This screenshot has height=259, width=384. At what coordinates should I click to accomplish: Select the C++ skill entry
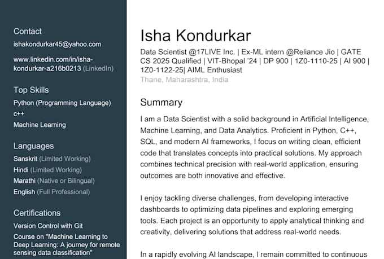pyautogui.click(x=19, y=114)
